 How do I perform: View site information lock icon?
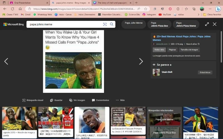point(30,9)
